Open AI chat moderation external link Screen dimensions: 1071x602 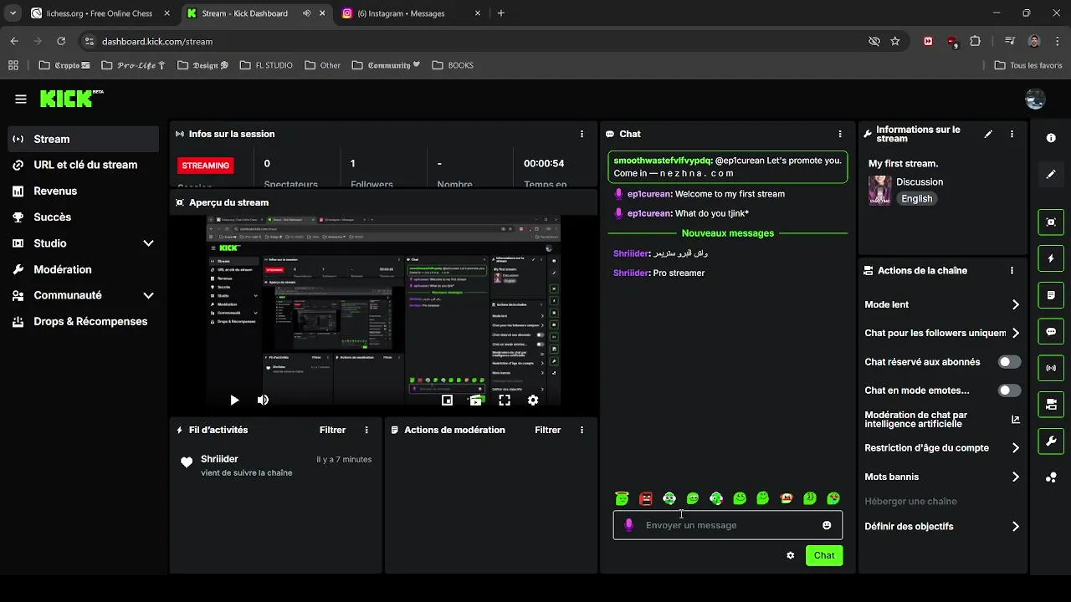[1016, 420]
